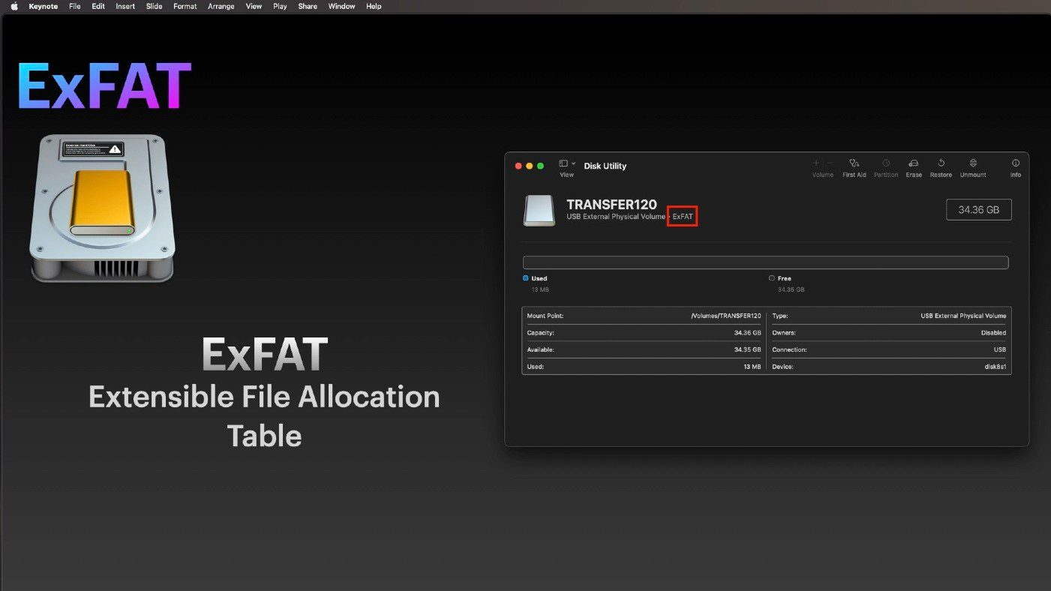Click the large hard disk image on slide
The image size is (1051, 591).
click(x=102, y=208)
